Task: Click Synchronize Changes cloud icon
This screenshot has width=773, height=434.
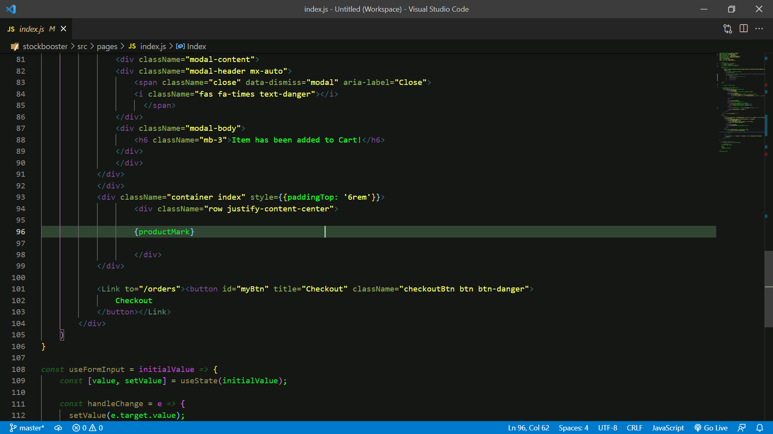Action: pos(58,428)
